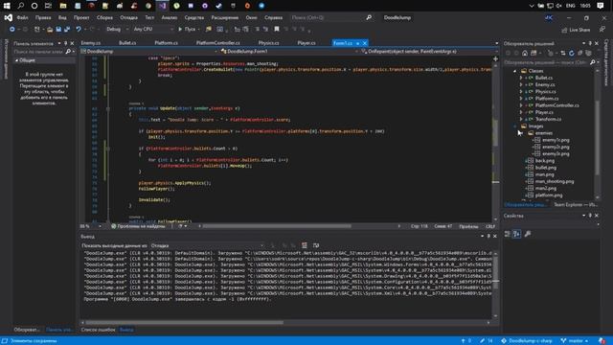Image resolution: width=613 pixels, height=345 pixels.
Task: Open the Проект menu
Action: (x=81, y=17)
